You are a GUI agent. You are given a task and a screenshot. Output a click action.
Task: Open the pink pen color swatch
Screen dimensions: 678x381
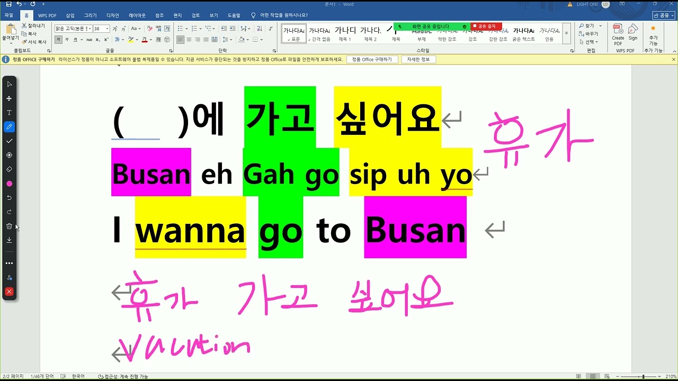tap(9, 184)
